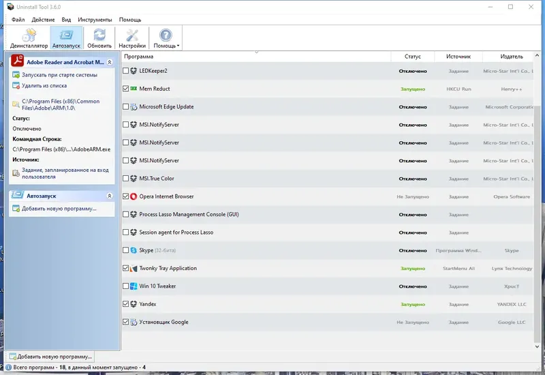Sort by the Источник column header

point(458,57)
